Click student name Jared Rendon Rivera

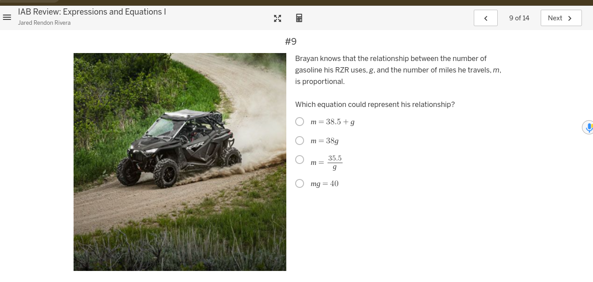[x=44, y=23]
